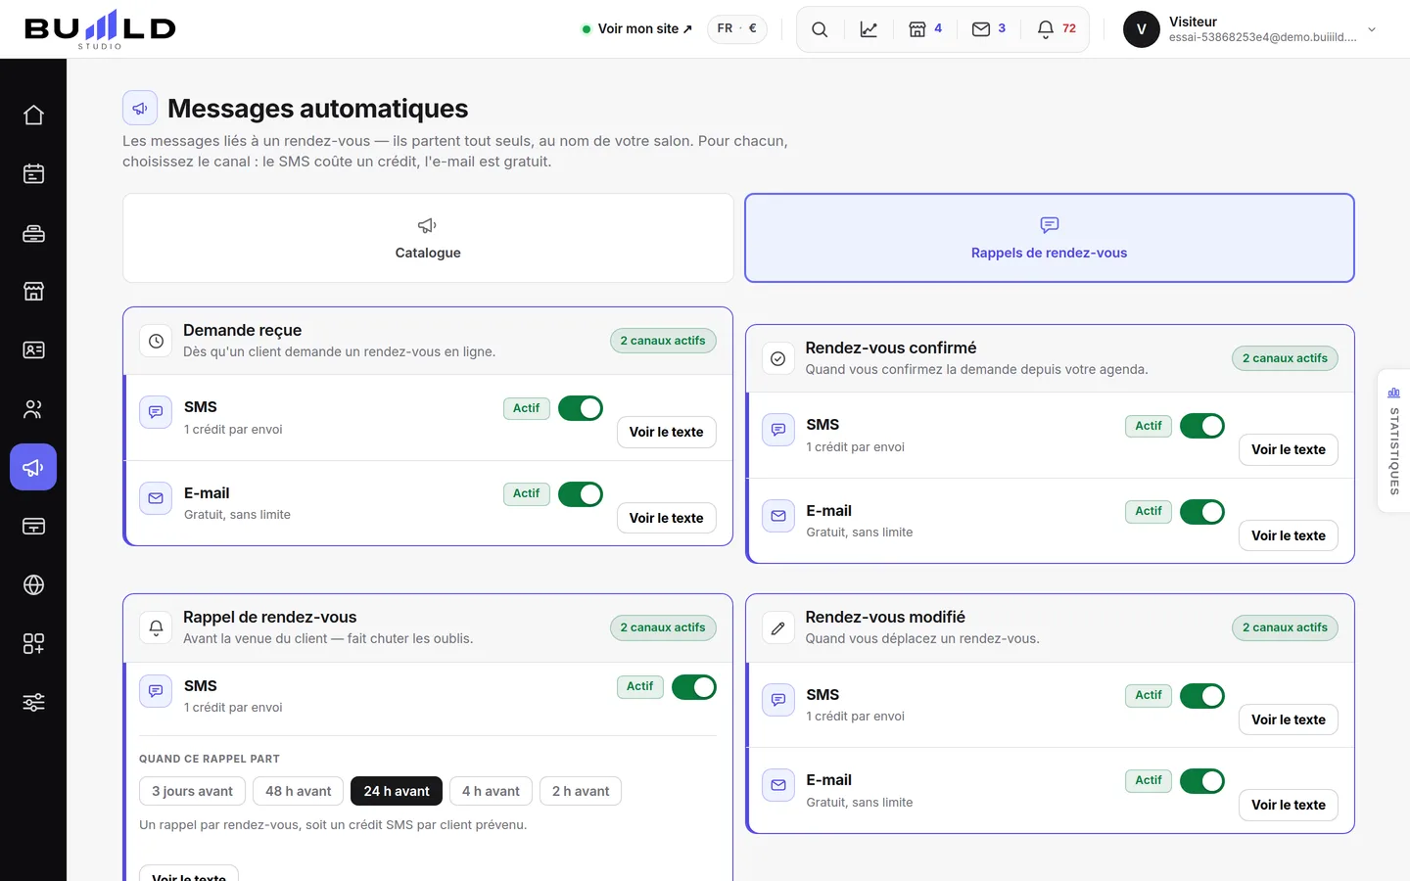1410x881 pixels.
Task: Click 2 canaux actifs badge on Rappel de rendez-vous
Action: click(x=663, y=627)
